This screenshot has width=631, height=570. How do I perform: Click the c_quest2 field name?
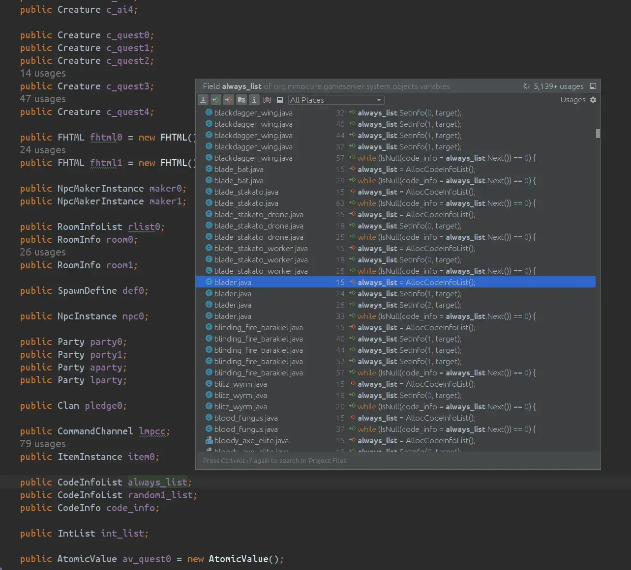pyautogui.click(x=128, y=60)
